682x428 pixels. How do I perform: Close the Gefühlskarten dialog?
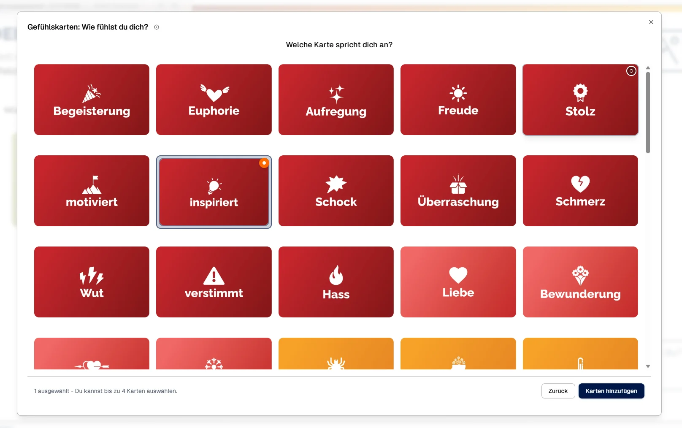click(651, 22)
